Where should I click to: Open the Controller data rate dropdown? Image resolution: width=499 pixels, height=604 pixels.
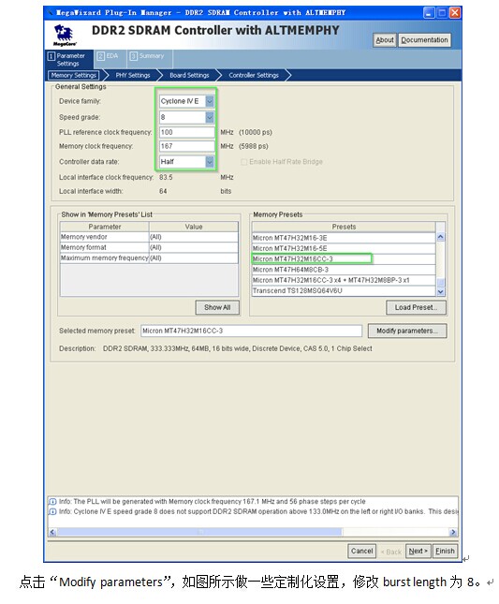pos(210,162)
